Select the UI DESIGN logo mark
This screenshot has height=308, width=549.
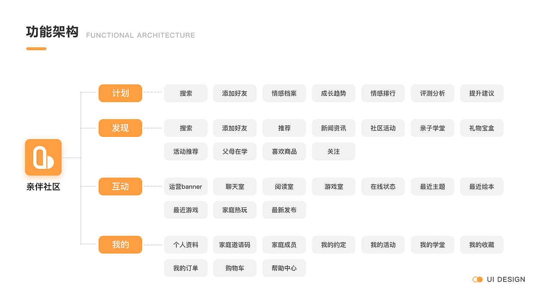coord(477,279)
